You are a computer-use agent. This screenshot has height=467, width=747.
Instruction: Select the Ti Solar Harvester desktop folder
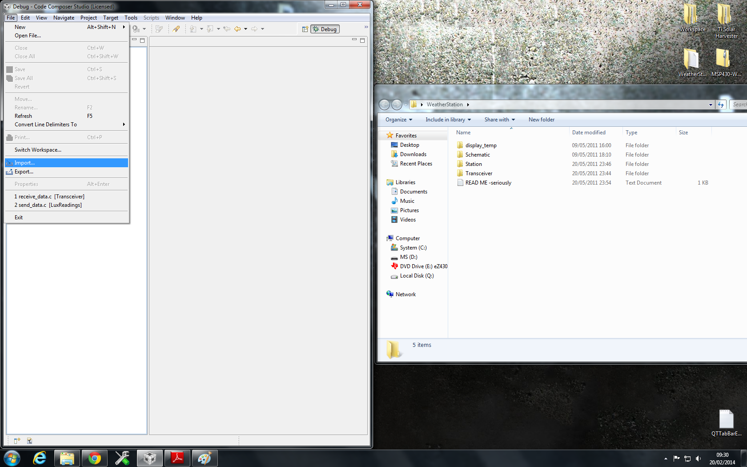[x=726, y=20]
